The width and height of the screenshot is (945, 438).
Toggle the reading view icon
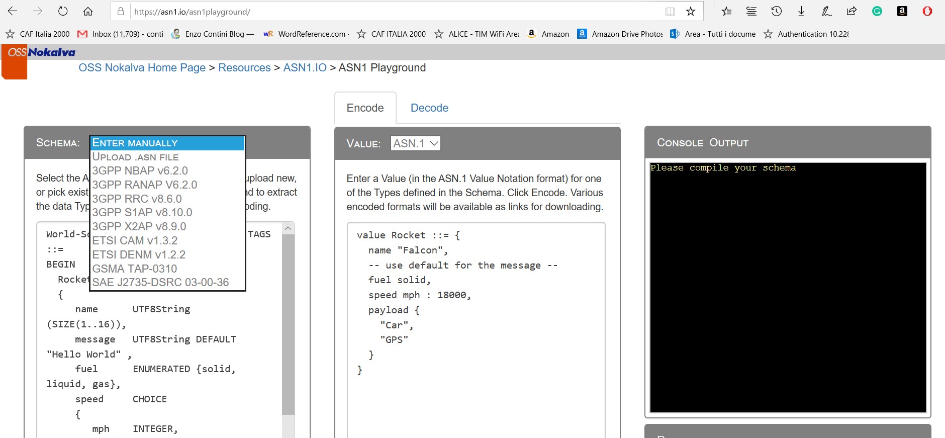pyautogui.click(x=670, y=11)
